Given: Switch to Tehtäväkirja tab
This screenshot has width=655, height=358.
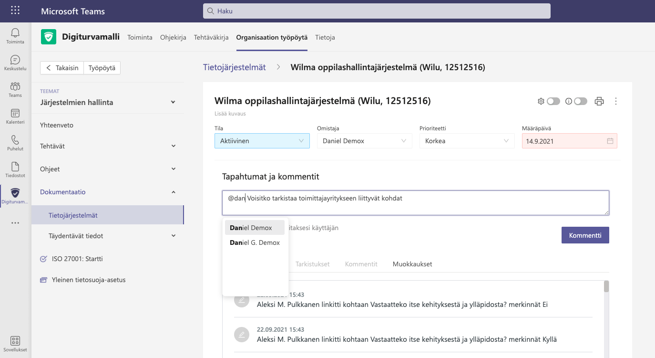Looking at the screenshot, I should (x=211, y=37).
